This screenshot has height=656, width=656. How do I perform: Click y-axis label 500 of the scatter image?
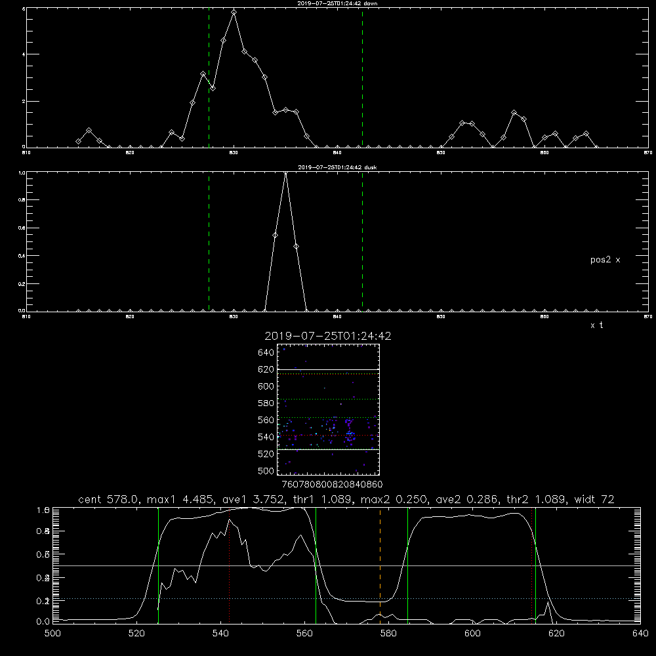pyautogui.click(x=266, y=470)
